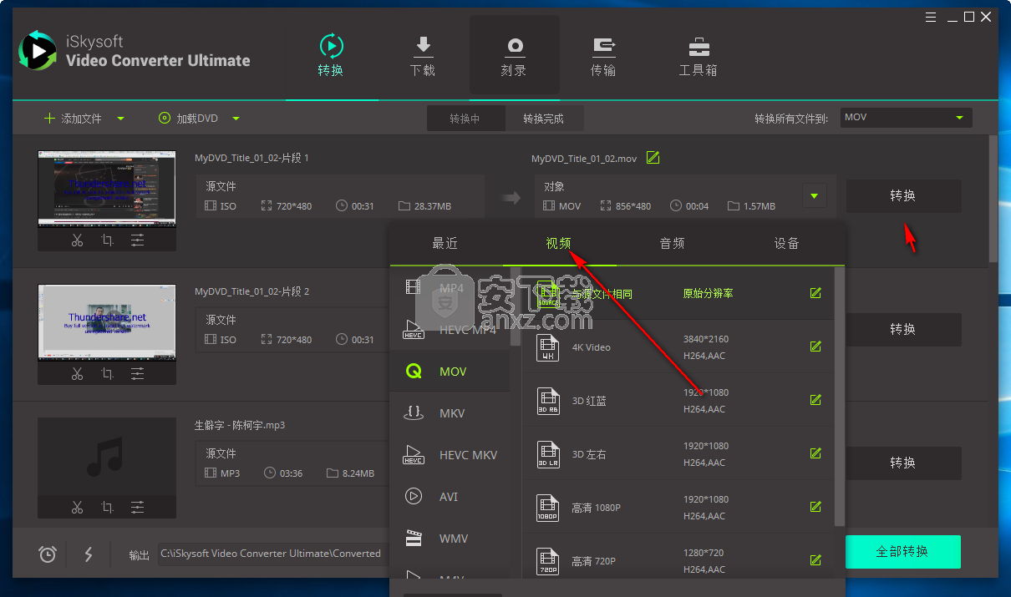The image size is (1011, 597).
Task: Convert the 片段 2 file
Action: point(903,330)
